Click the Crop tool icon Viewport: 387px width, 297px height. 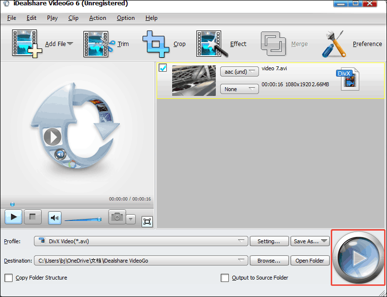[156, 44]
